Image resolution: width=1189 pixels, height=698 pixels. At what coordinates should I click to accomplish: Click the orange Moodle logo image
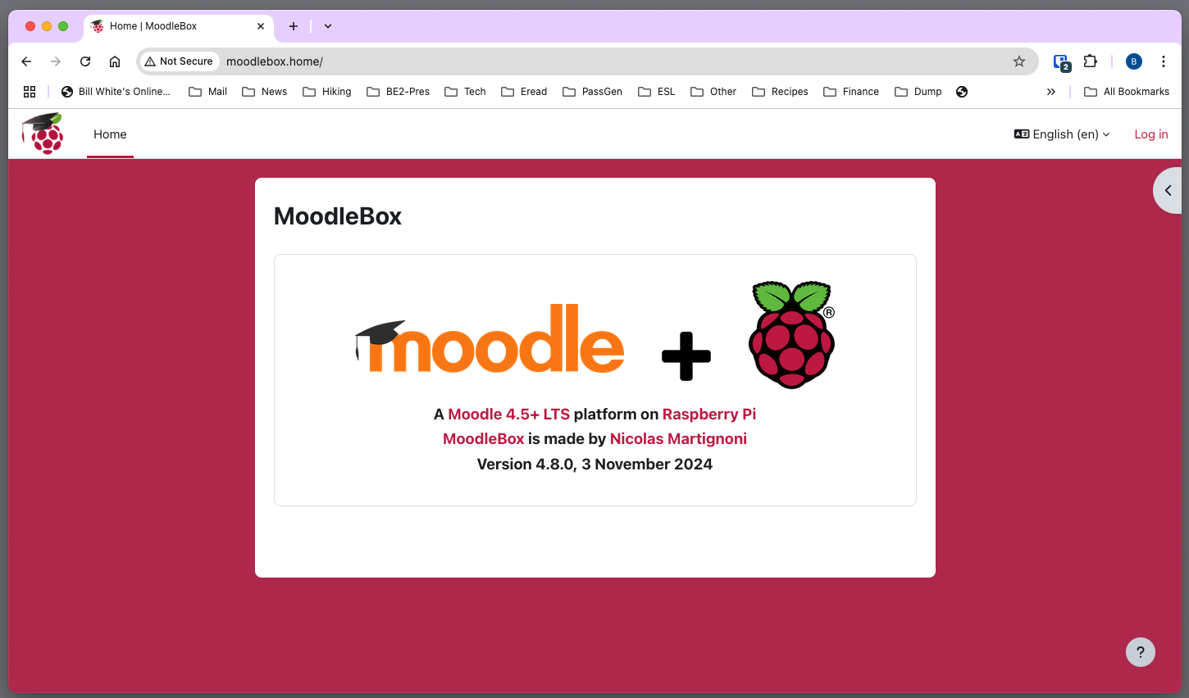[x=490, y=338]
